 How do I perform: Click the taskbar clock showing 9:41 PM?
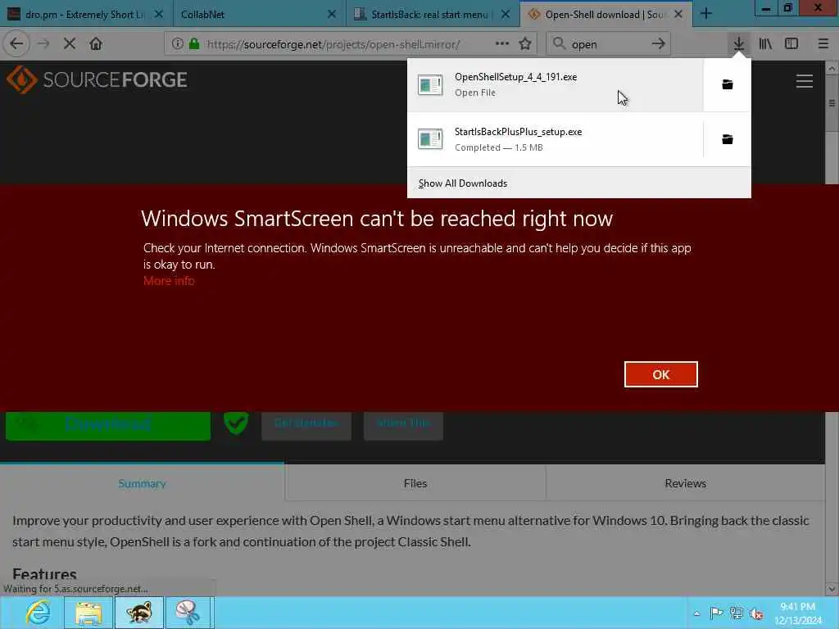798,613
